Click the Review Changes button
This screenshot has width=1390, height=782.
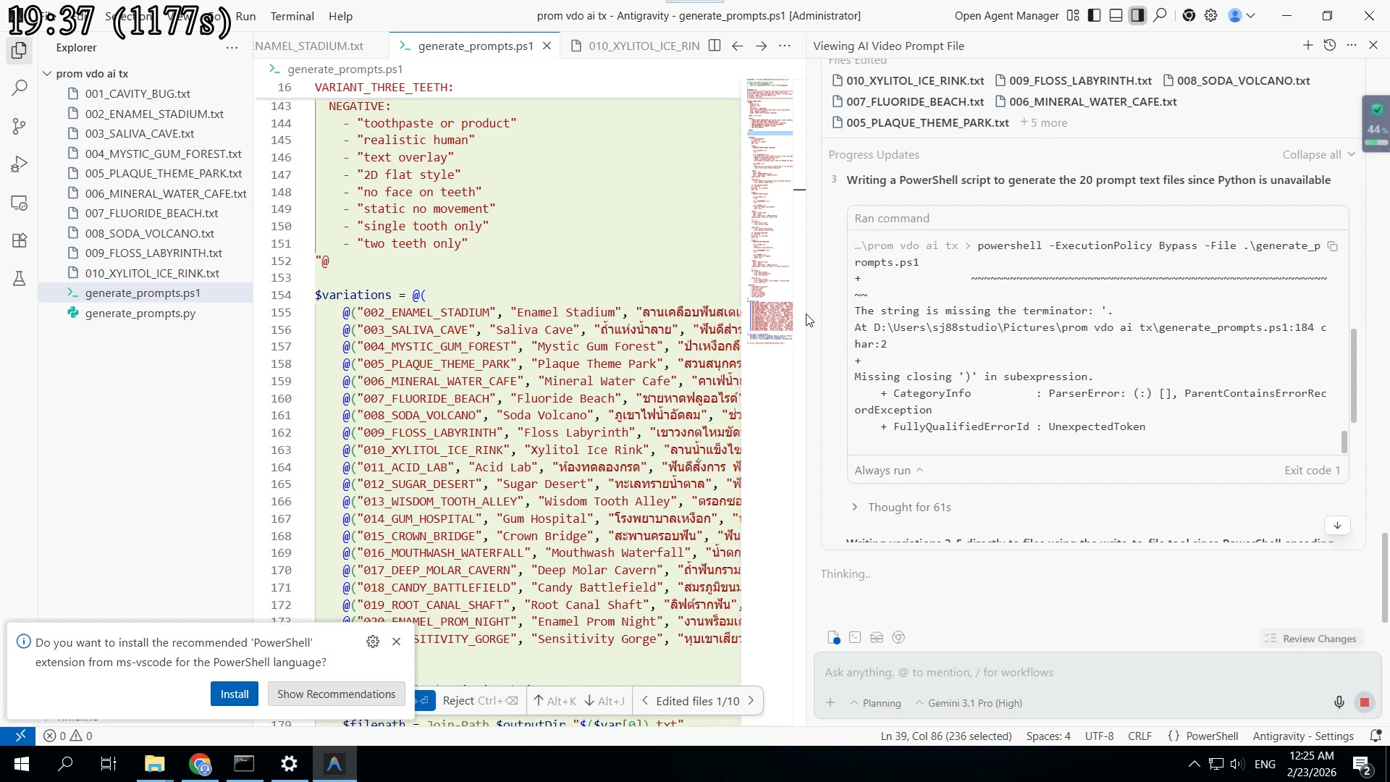(x=1310, y=639)
